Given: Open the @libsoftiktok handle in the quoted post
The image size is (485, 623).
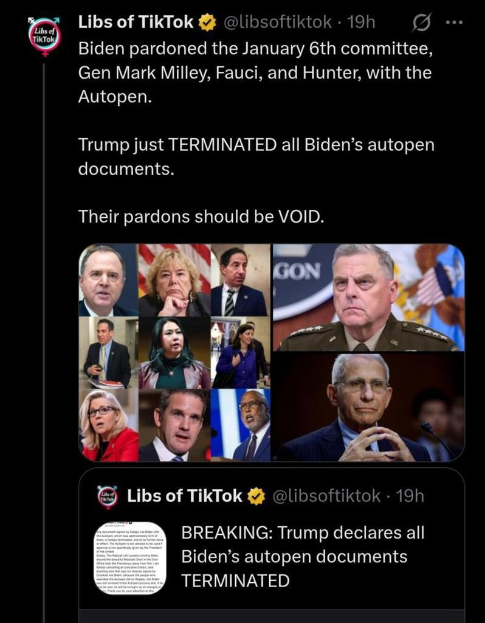Looking at the screenshot, I should [x=327, y=496].
